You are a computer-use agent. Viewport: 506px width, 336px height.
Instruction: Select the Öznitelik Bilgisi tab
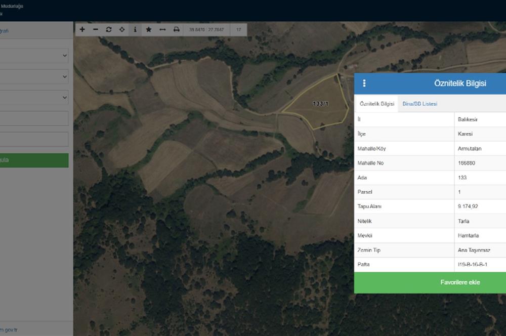pos(376,104)
